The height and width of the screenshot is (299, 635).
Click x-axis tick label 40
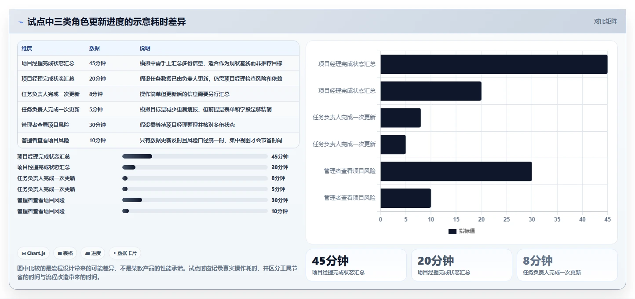click(x=583, y=219)
